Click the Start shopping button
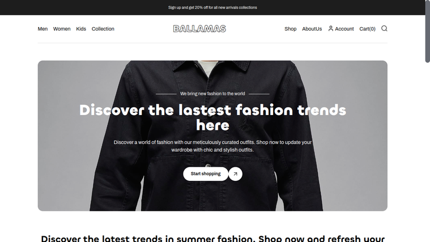The height and width of the screenshot is (242, 430). click(x=206, y=174)
